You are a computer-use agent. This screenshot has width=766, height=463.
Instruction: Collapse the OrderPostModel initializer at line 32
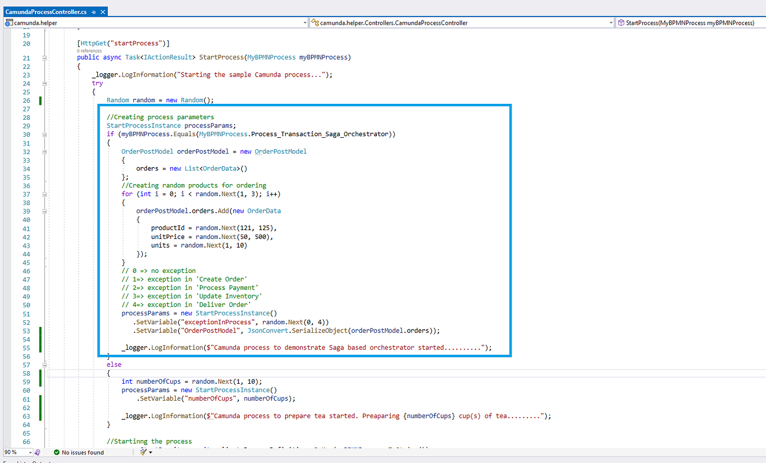(44, 151)
